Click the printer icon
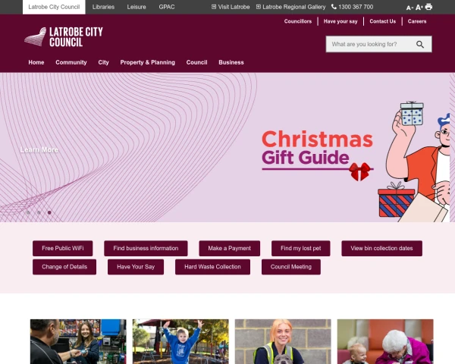This screenshot has height=364, width=455. pyautogui.click(x=428, y=7)
